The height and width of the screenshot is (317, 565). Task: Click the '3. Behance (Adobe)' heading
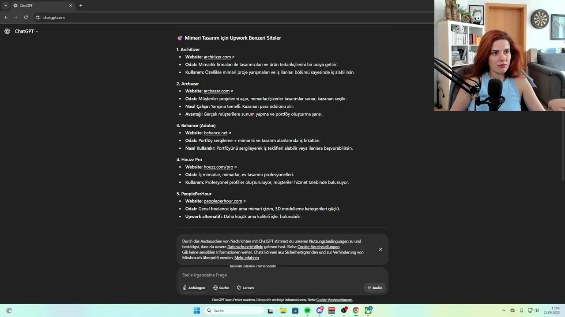point(196,125)
